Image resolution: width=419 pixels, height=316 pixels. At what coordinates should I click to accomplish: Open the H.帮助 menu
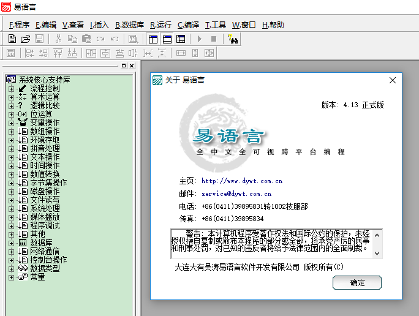[273, 25]
